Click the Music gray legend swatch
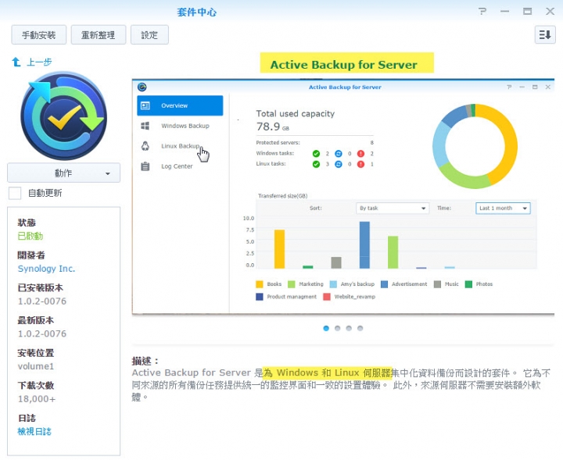The image size is (563, 460). click(437, 284)
